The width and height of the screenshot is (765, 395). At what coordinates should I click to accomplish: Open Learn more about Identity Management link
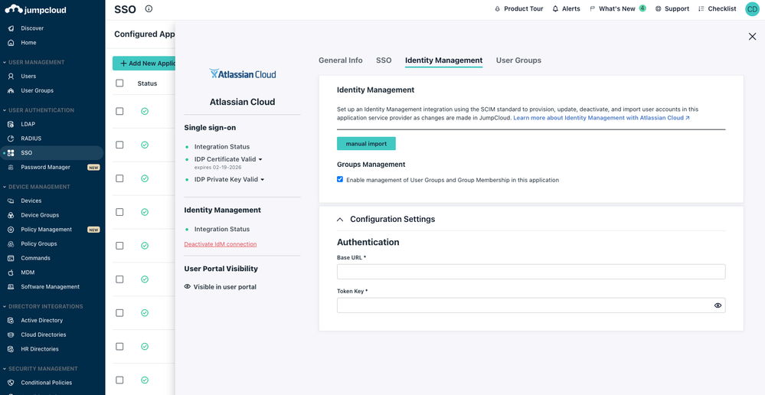click(602, 118)
